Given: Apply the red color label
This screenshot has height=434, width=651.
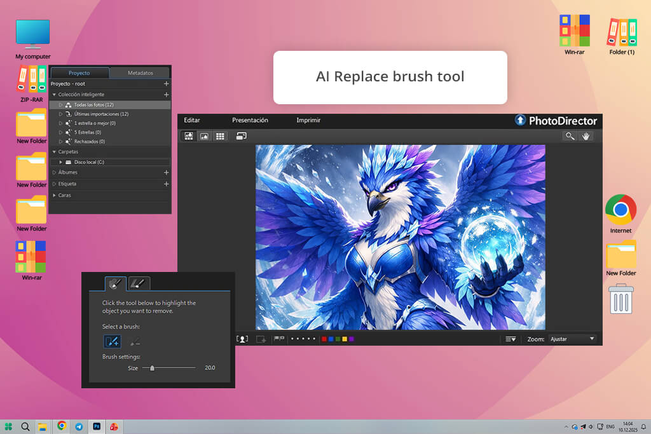Looking at the screenshot, I should pos(324,339).
